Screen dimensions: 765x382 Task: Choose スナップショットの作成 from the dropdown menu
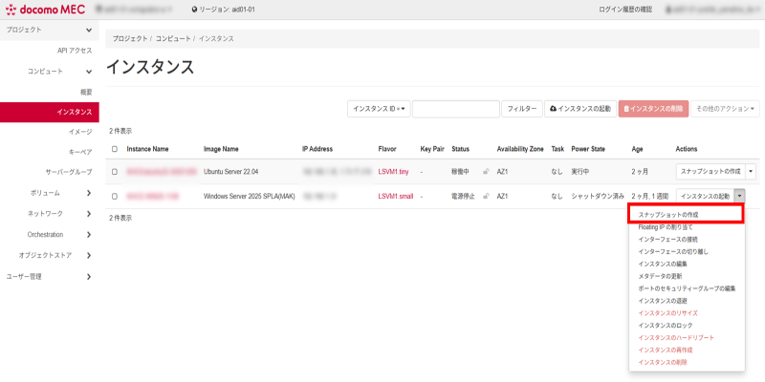(x=685, y=215)
